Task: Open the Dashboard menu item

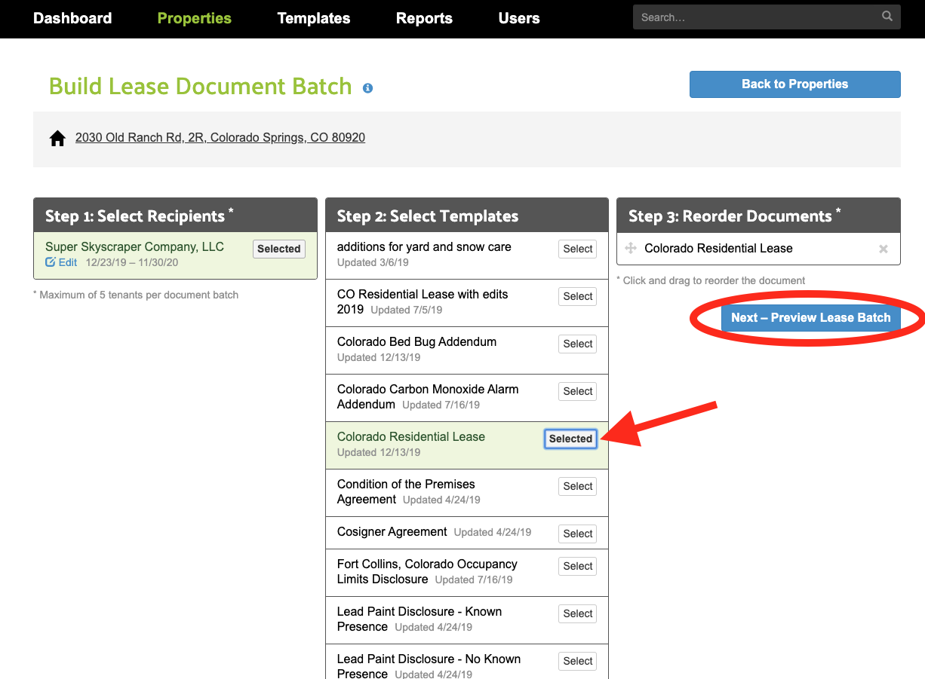Action: click(72, 18)
